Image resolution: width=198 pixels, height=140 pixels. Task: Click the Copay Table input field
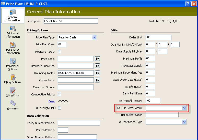click(x=76, y=80)
